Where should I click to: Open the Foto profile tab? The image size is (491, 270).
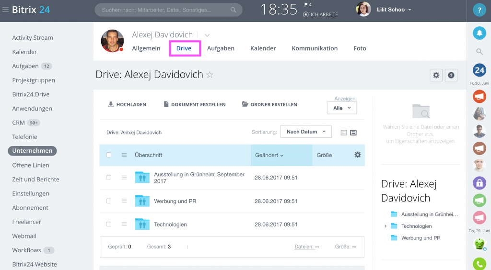coord(360,48)
